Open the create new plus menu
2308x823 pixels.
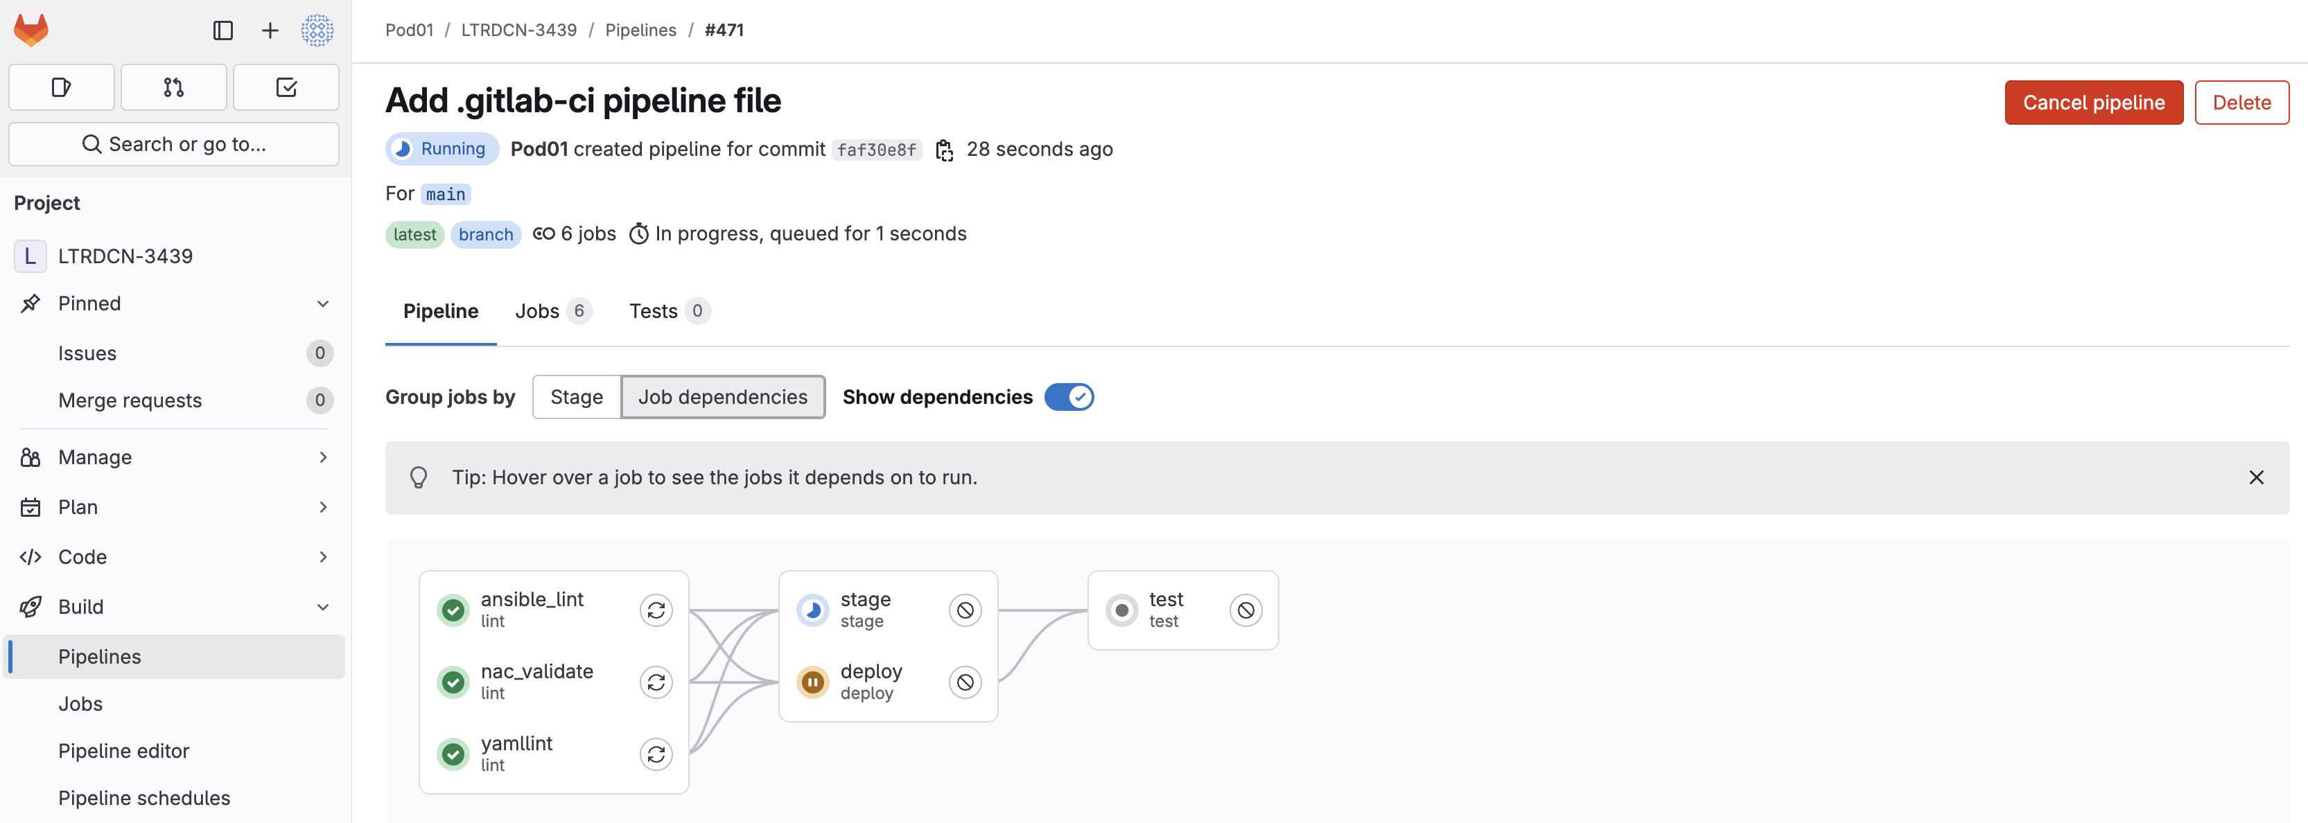pyautogui.click(x=270, y=30)
